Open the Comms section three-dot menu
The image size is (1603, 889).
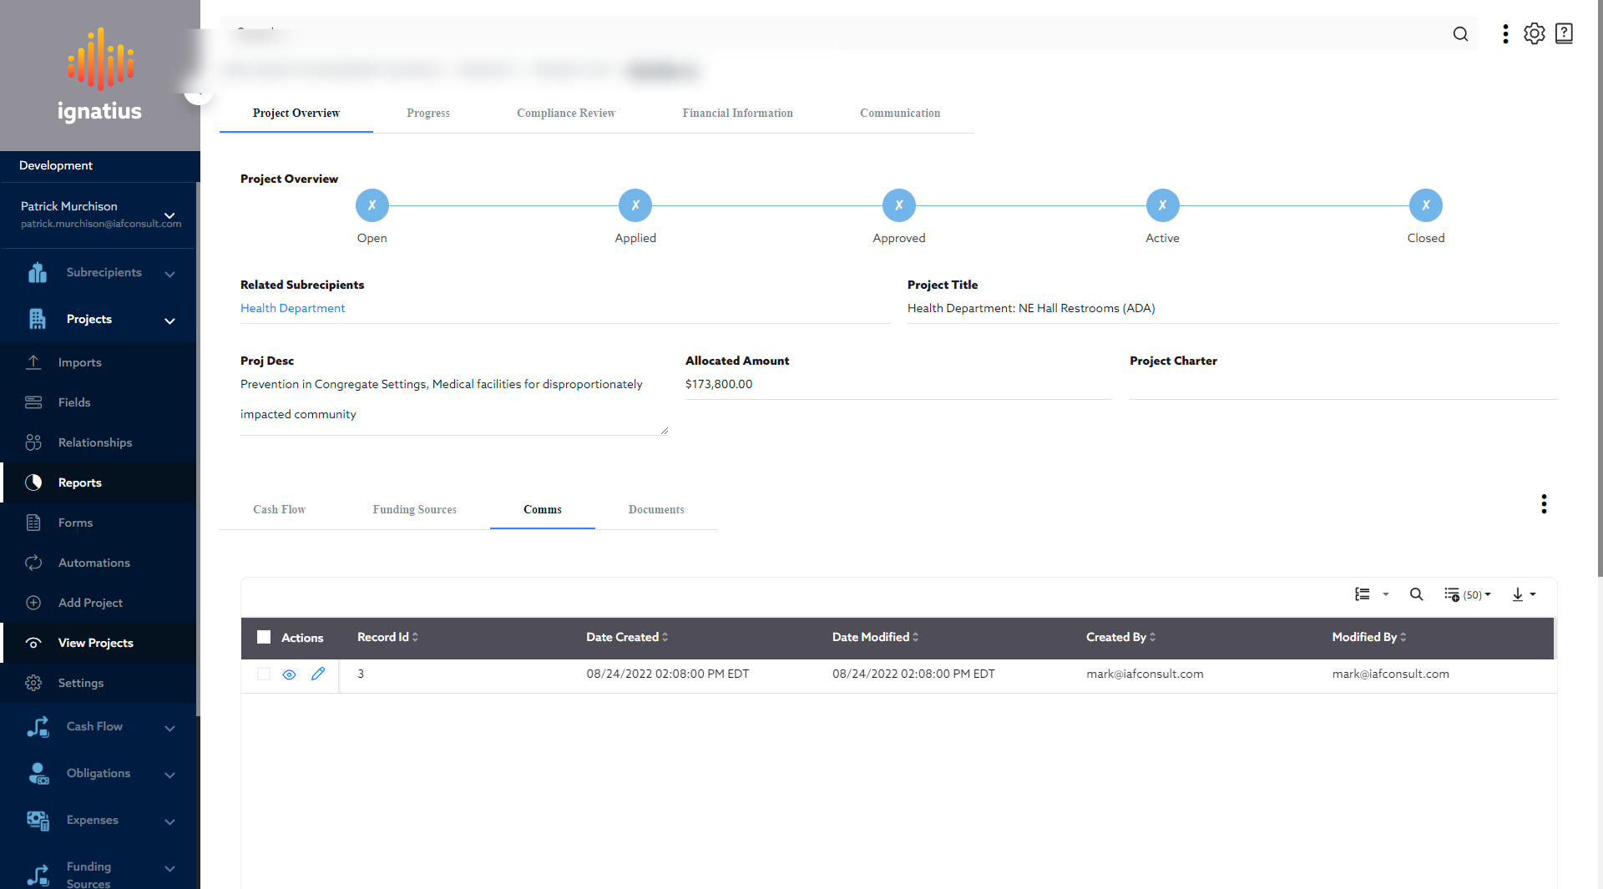click(x=1544, y=504)
